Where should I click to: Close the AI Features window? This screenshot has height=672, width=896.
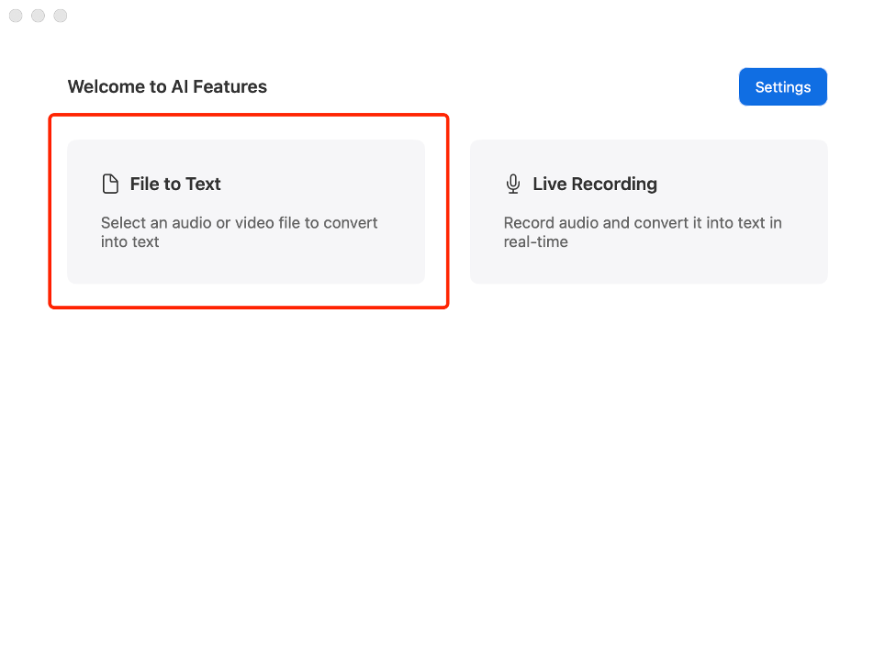pos(16,16)
